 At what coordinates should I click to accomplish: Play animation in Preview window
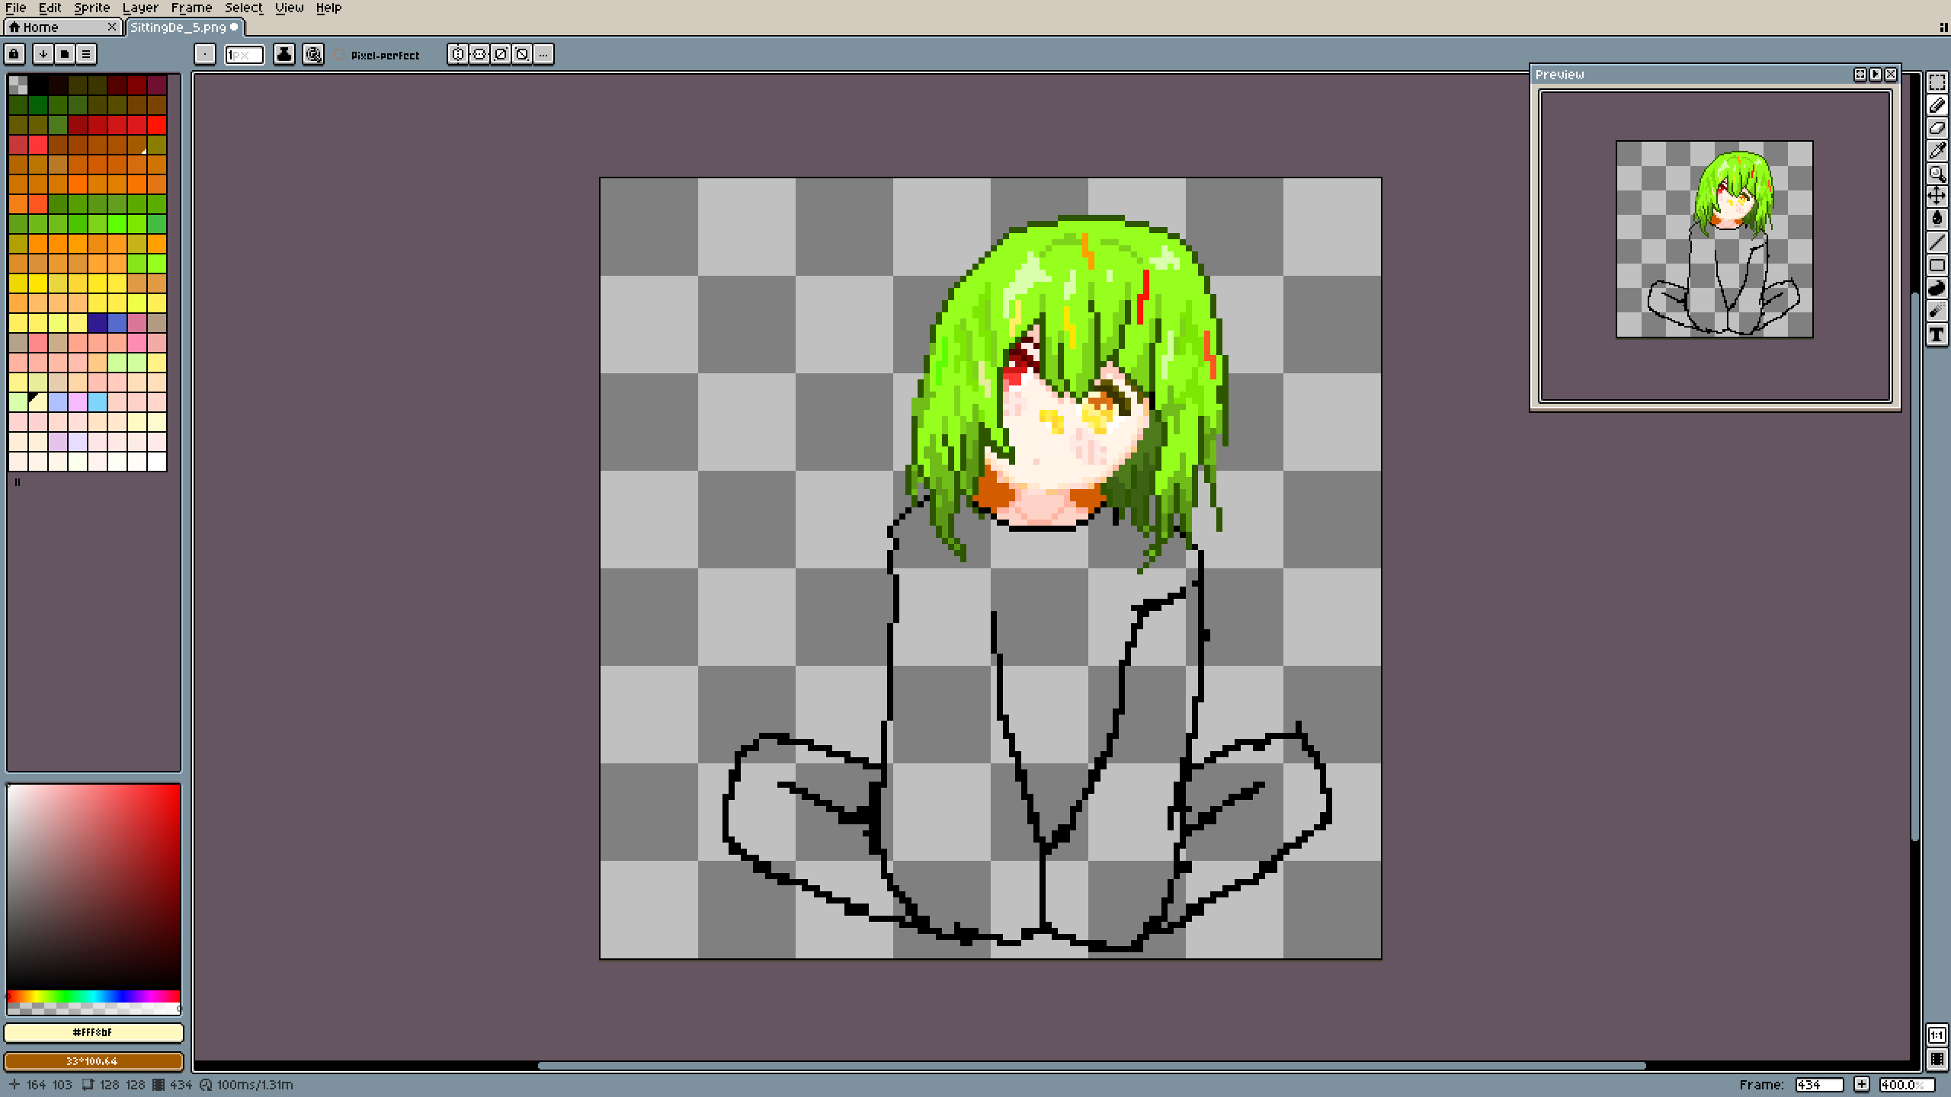click(1876, 75)
